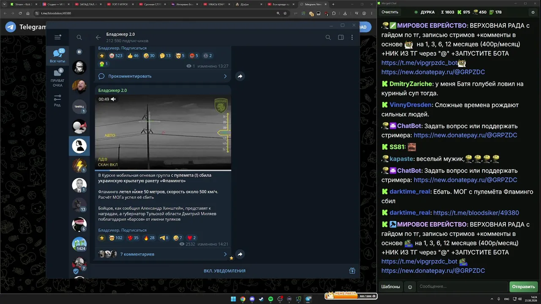Open chat with 1424 unread badge
The image size is (541, 304).
(x=79, y=244)
